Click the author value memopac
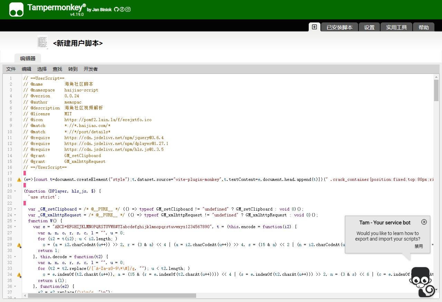Viewport: 442px width, 302px height. click(73, 102)
